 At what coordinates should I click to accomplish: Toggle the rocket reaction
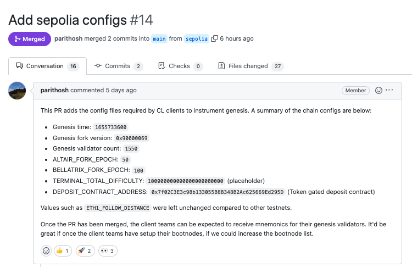pyautogui.click(x=85, y=251)
